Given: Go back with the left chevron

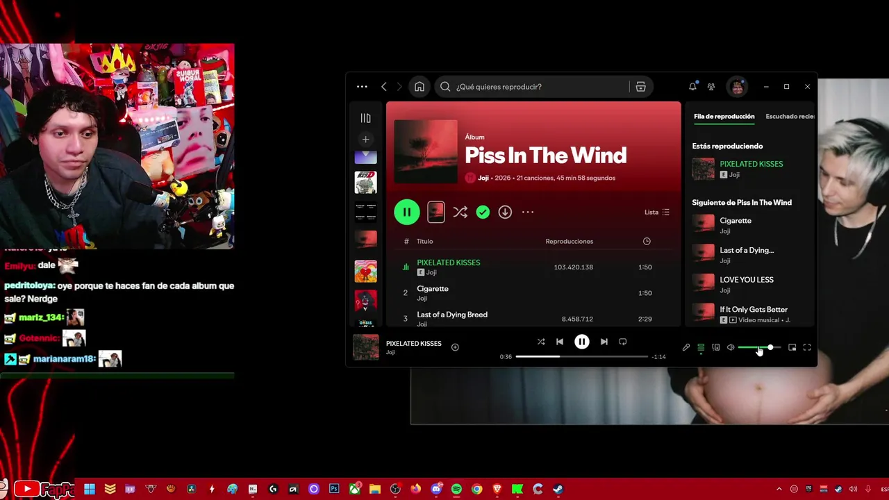Looking at the screenshot, I should tap(383, 87).
